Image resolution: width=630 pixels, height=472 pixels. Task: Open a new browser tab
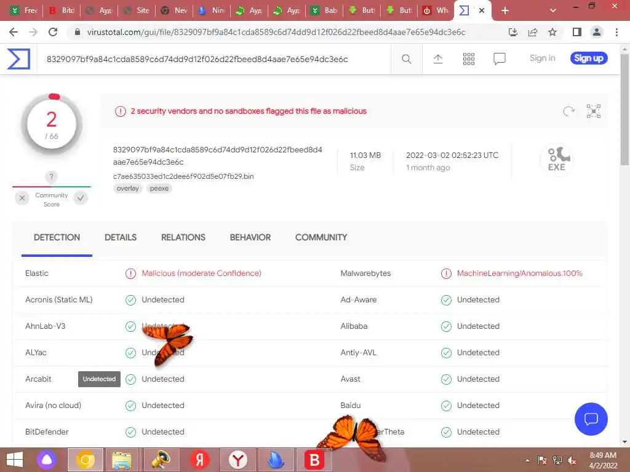point(505,10)
